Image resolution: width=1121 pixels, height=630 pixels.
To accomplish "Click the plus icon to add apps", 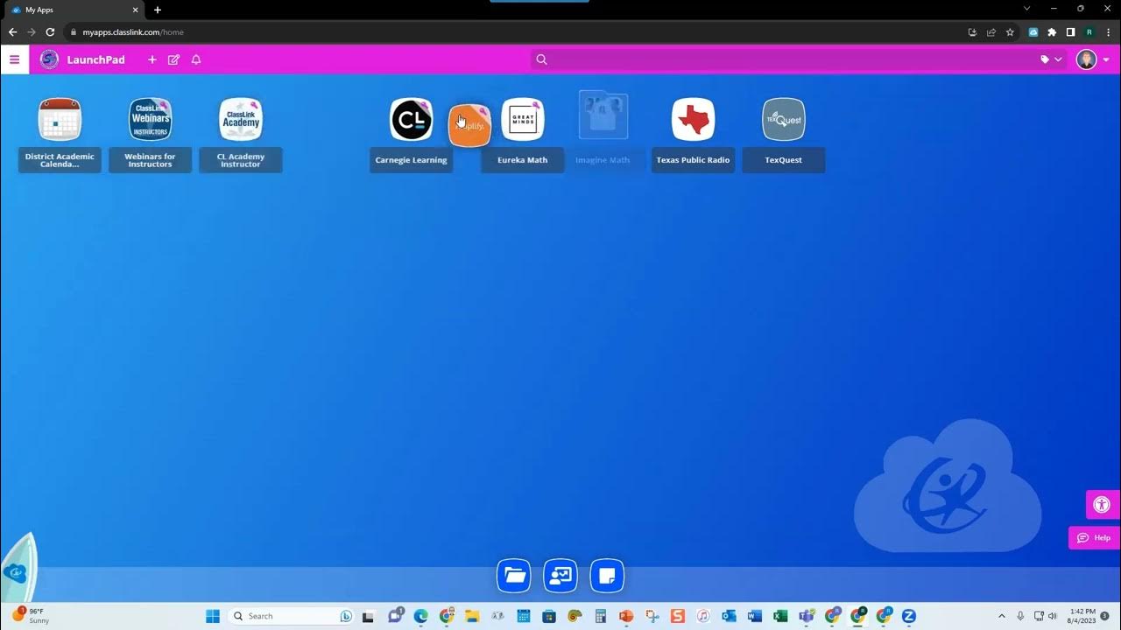I will (152, 59).
